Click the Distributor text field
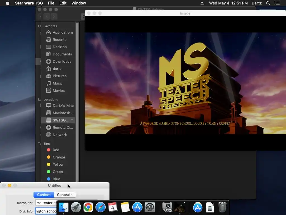This screenshot has height=215, width=286. point(46,203)
